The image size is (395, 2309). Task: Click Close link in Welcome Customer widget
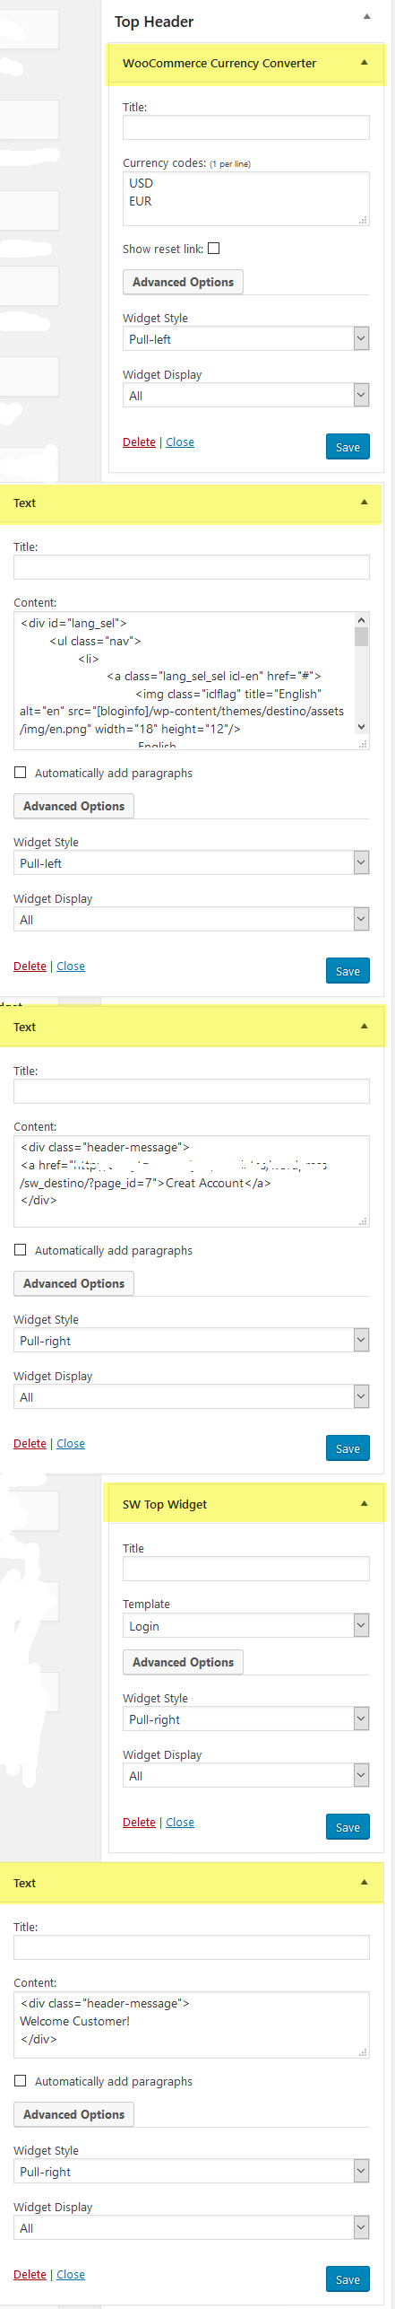point(71,2275)
